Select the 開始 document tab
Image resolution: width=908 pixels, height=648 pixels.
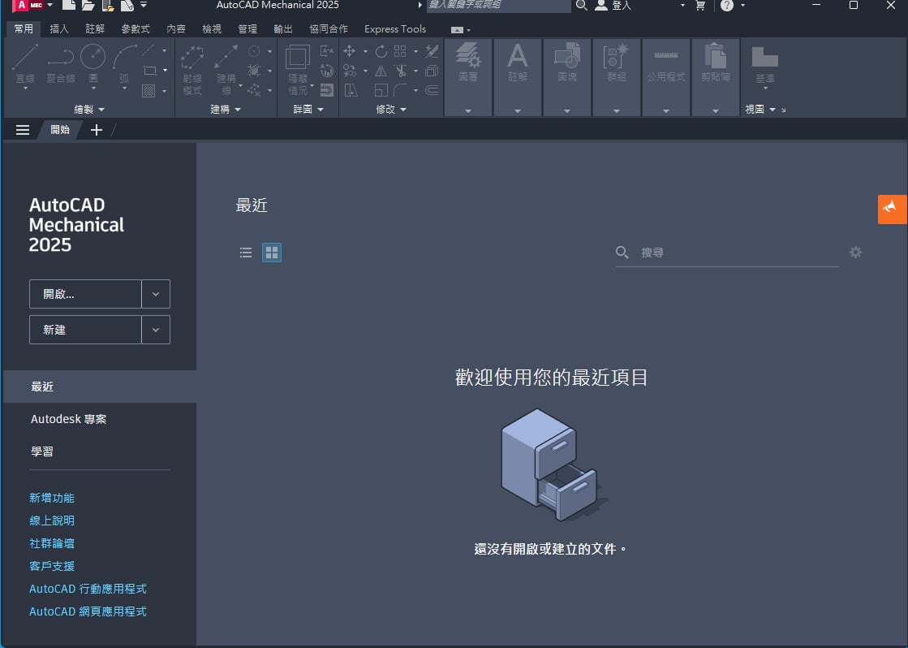pos(60,130)
